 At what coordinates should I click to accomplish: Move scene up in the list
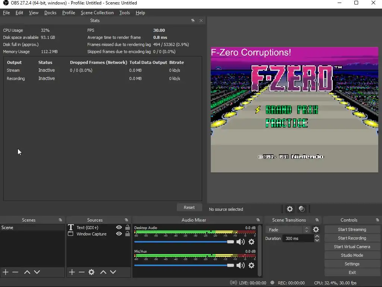coord(27,272)
